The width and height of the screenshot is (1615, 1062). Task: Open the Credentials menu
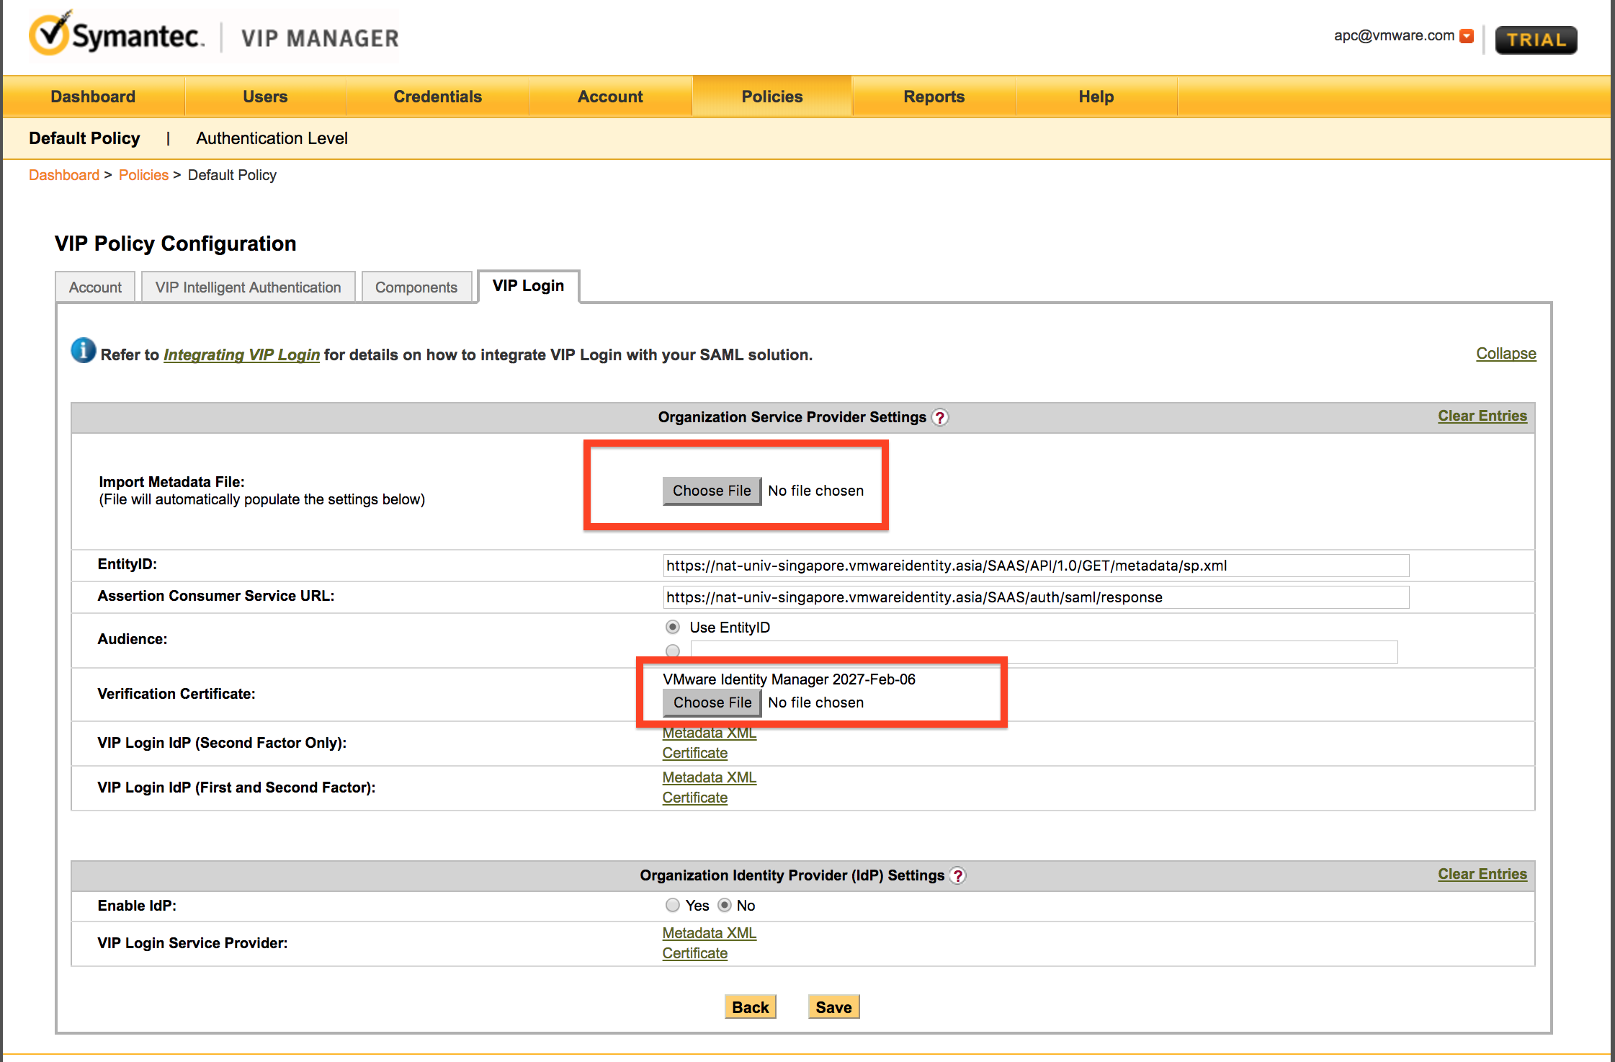click(x=437, y=97)
